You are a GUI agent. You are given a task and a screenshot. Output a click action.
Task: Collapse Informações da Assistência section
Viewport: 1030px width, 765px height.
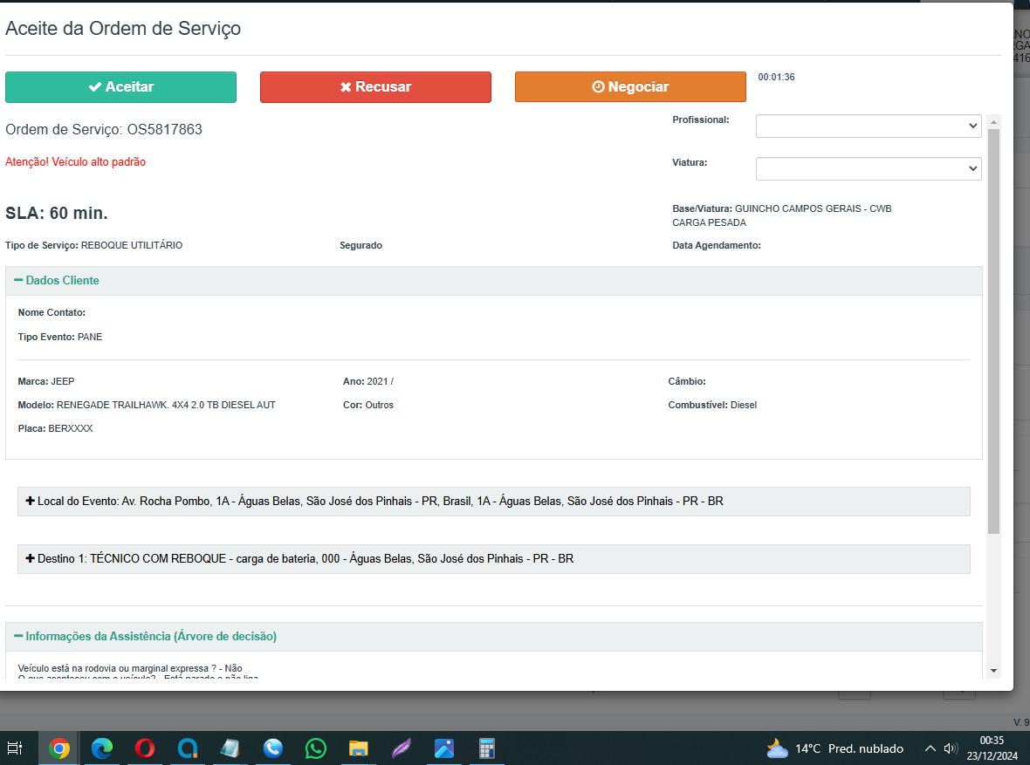(x=145, y=637)
